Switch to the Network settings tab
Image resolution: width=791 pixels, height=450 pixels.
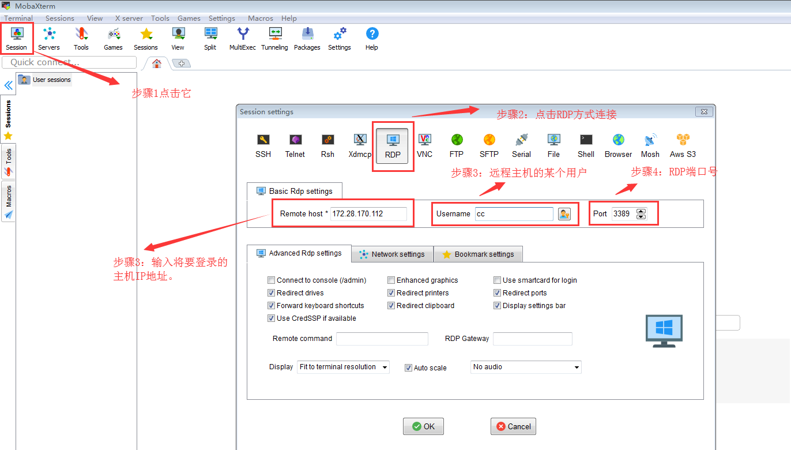point(392,254)
